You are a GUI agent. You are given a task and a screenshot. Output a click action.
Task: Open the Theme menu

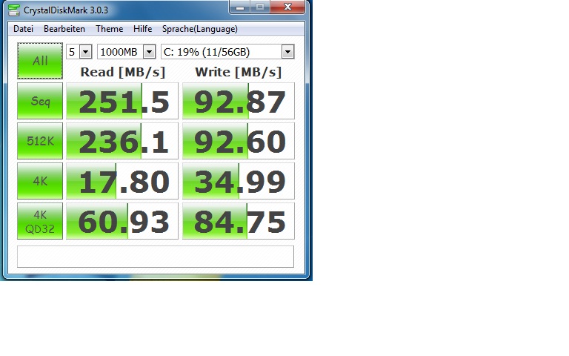tap(109, 29)
